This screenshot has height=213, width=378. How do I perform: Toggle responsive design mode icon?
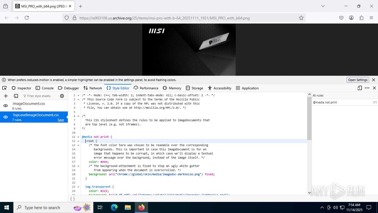[x=360, y=88]
